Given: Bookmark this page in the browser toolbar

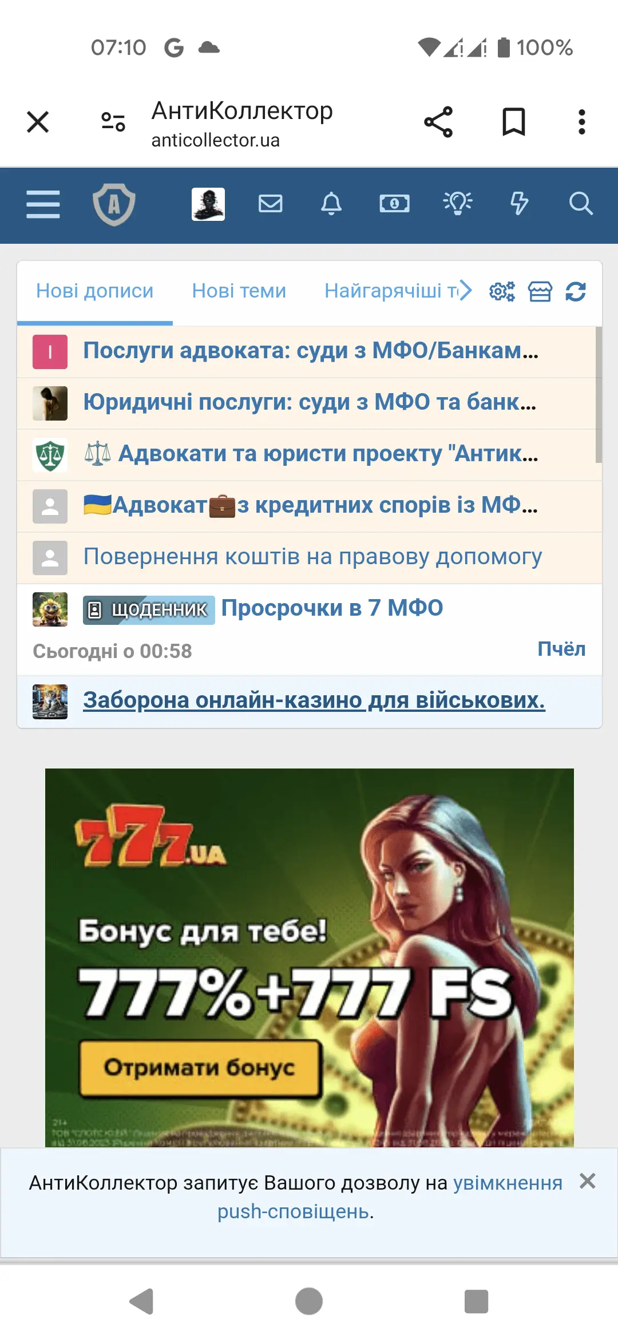Looking at the screenshot, I should point(513,122).
